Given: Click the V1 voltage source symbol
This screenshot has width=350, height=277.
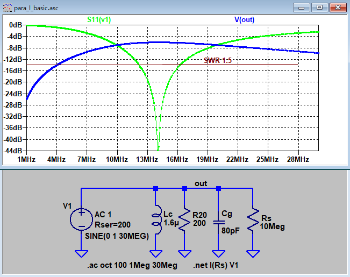Looking at the screenshot, I should pos(81,219).
